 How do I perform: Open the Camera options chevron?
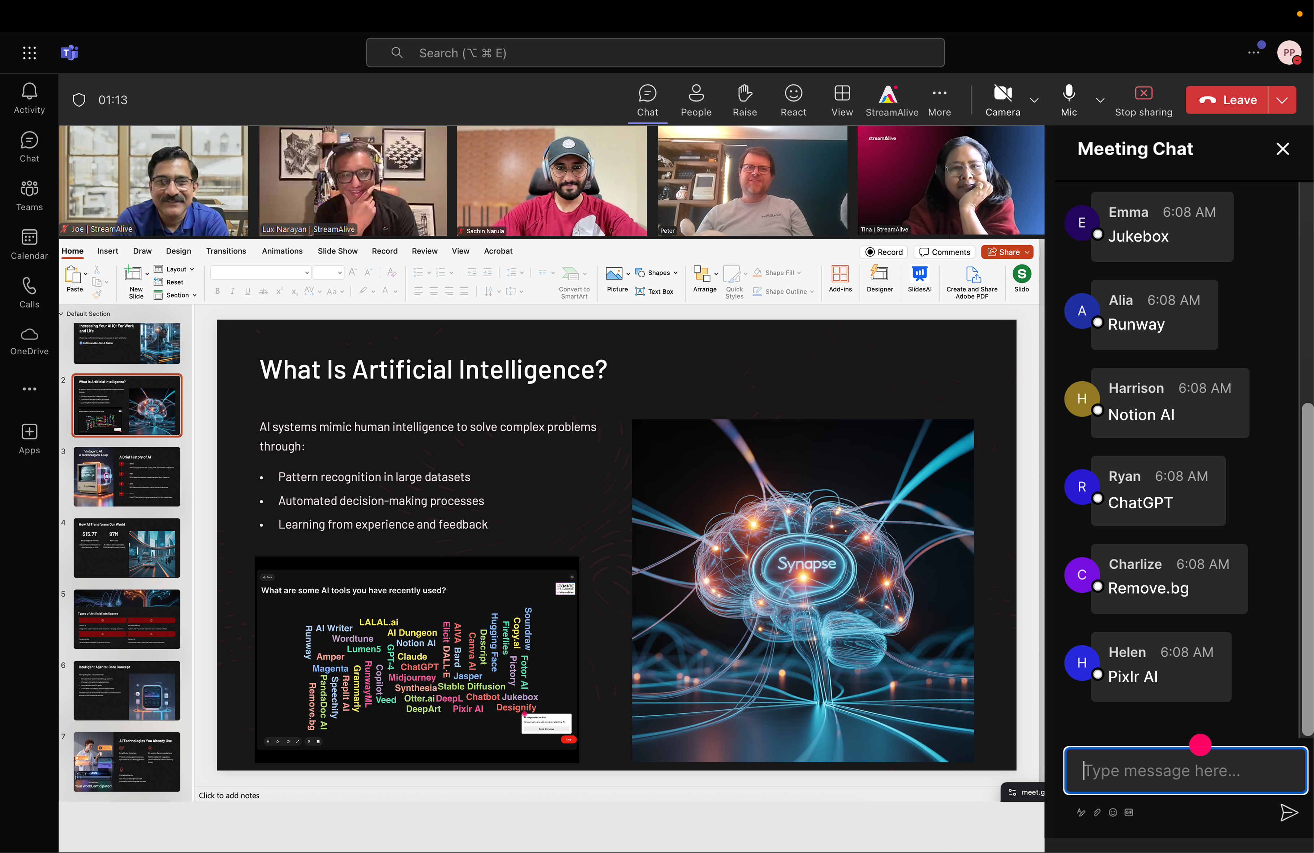(x=1034, y=100)
